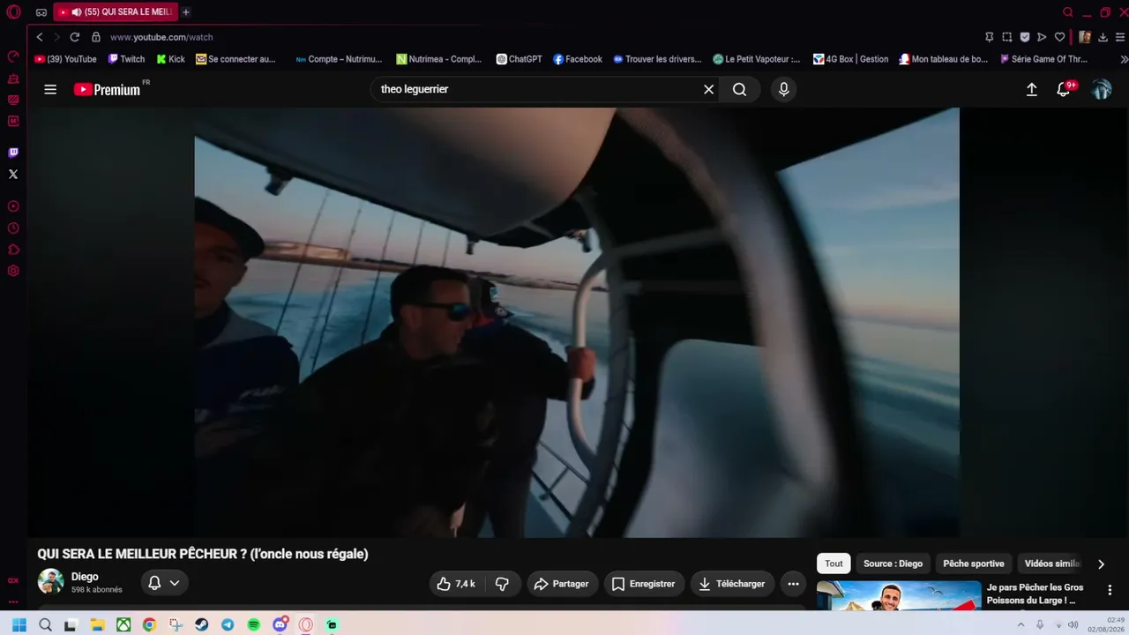Reload the page with the refresh icon

[x=75, y=37]
